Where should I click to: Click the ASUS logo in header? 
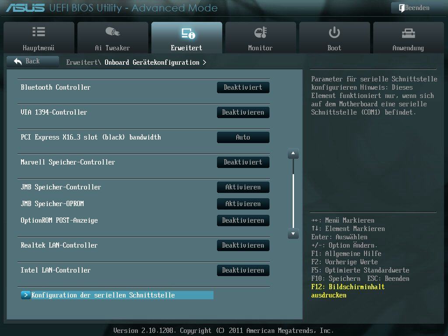(25, 8)
